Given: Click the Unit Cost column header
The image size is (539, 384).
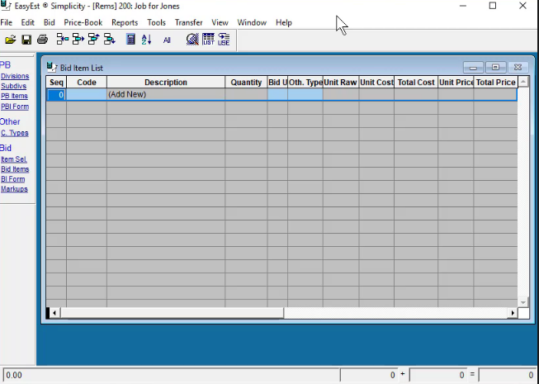Looking at the screenshot, I should [x=376, y=82].
